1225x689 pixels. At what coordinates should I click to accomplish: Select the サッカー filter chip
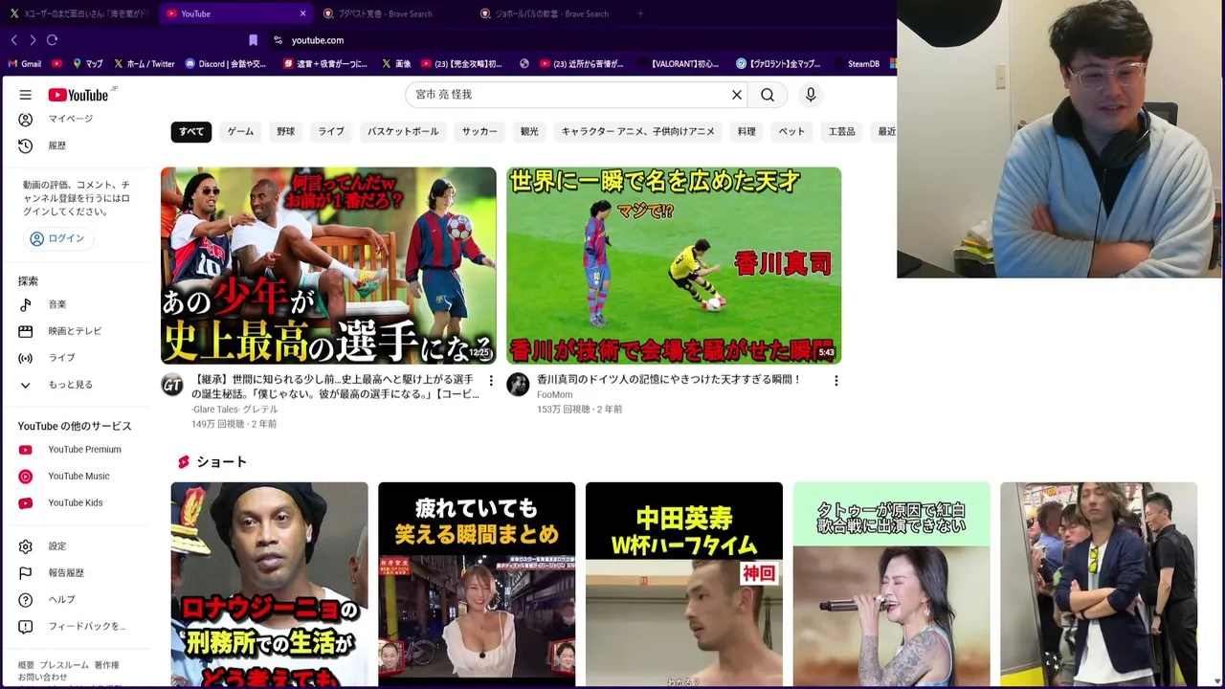pyautogui.click(x=479, y=131)
